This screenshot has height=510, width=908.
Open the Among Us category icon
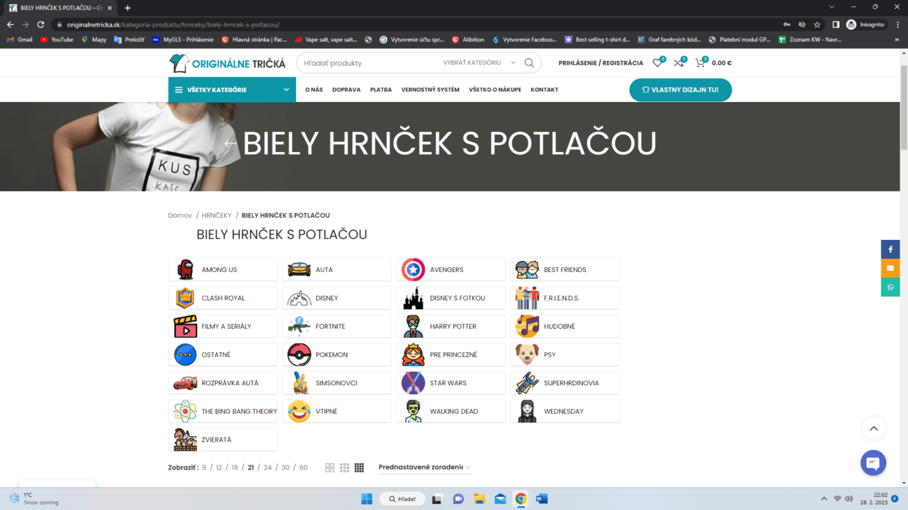coord(185,269)
